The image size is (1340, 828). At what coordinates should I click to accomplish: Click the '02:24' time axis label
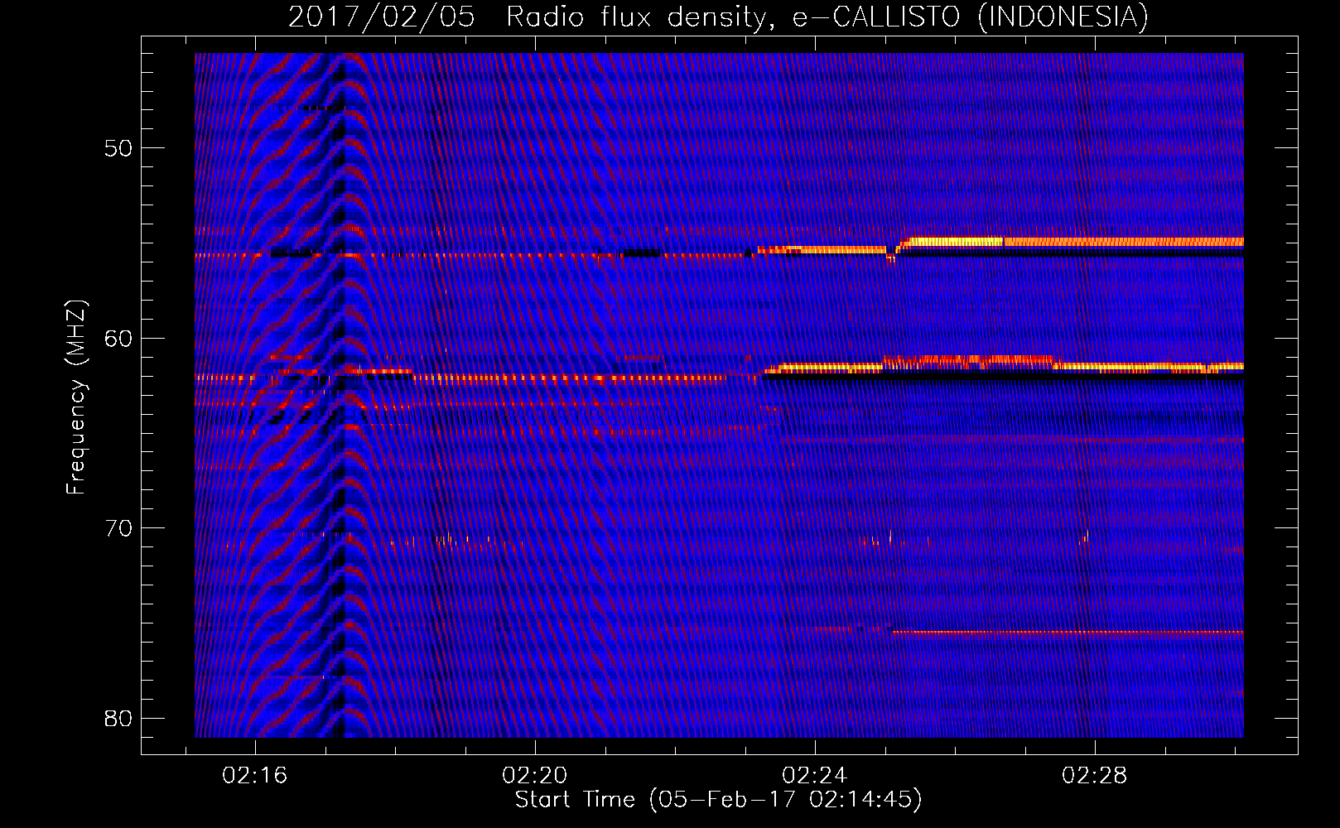[815, 776]
